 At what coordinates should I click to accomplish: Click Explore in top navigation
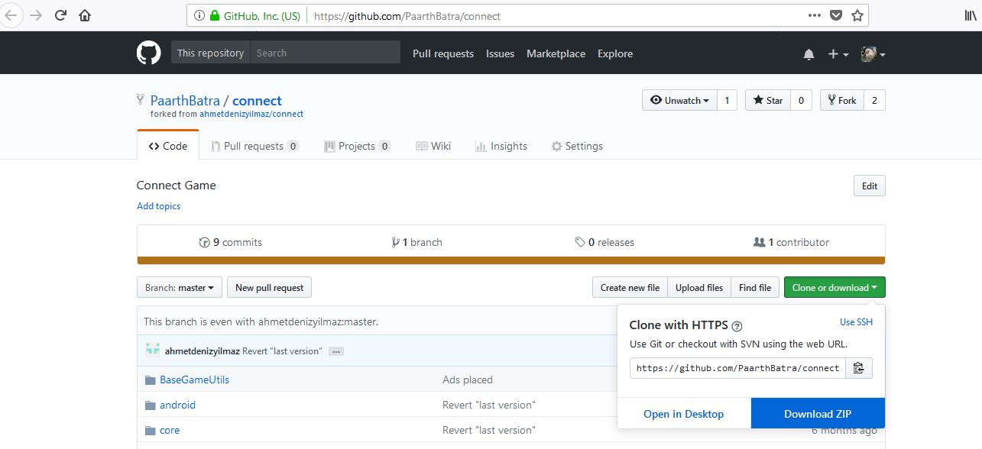pos(615,53)
